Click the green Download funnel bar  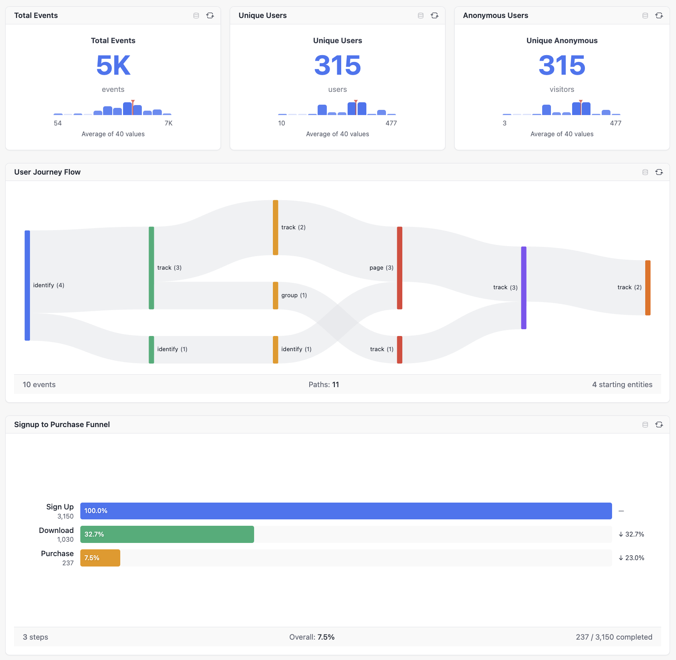tap(167, 534)
